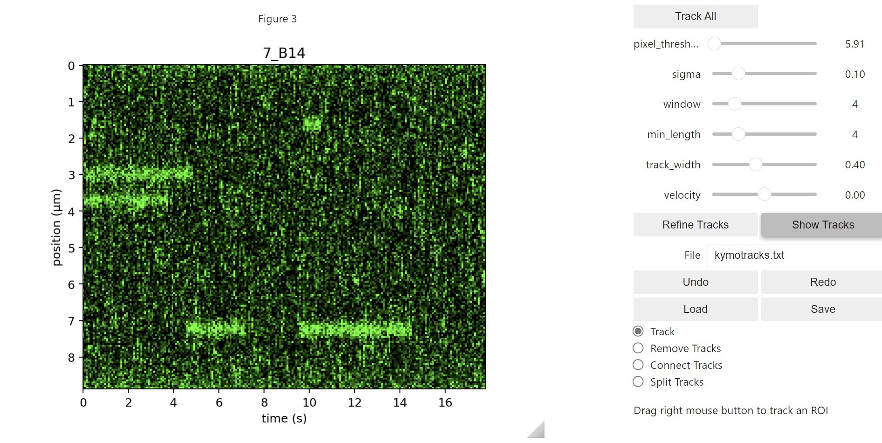Select the Connect Tracks radio option
Image resolution: width=882 pixels, height=443 pixels.
pos(638,365)
